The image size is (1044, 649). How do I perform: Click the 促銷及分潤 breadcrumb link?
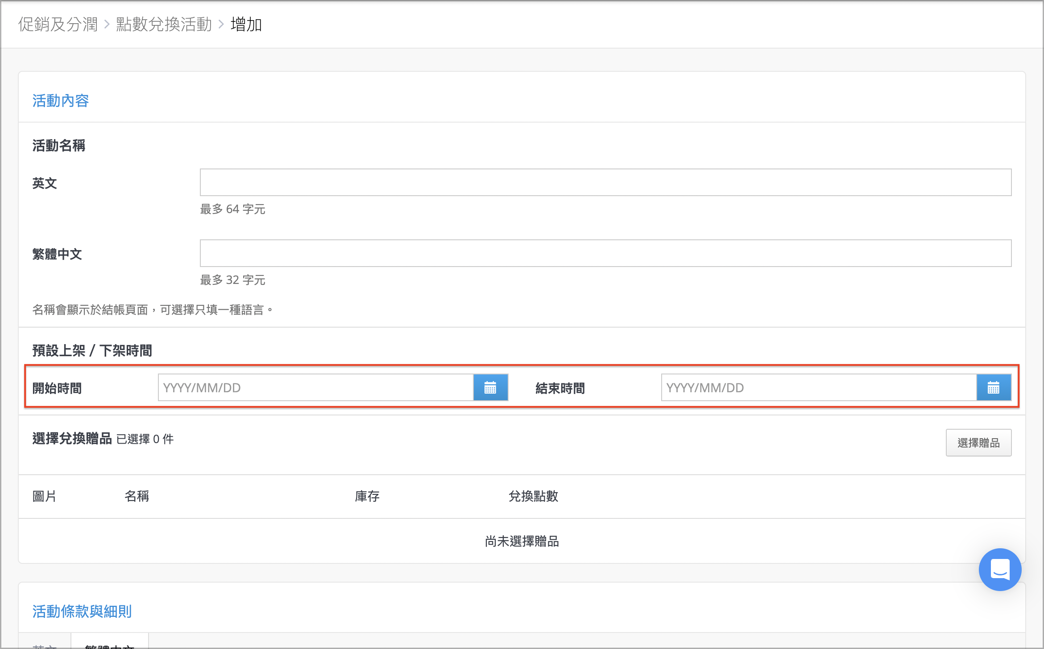pos(58,24)
